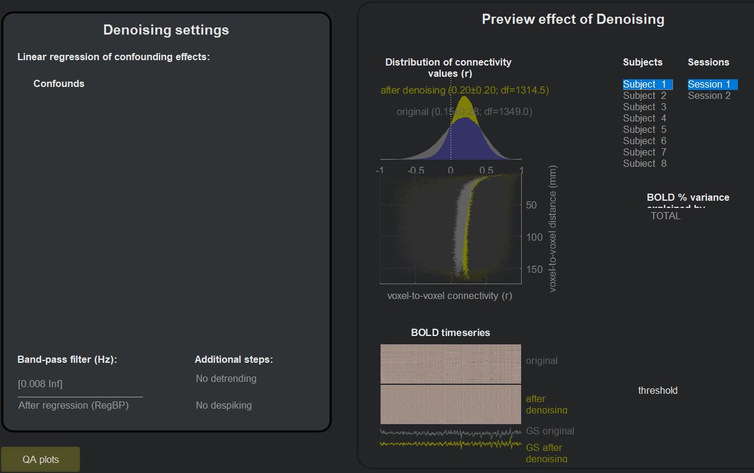Switch to Session 2
754x473 pixels.
click(709, 95)
